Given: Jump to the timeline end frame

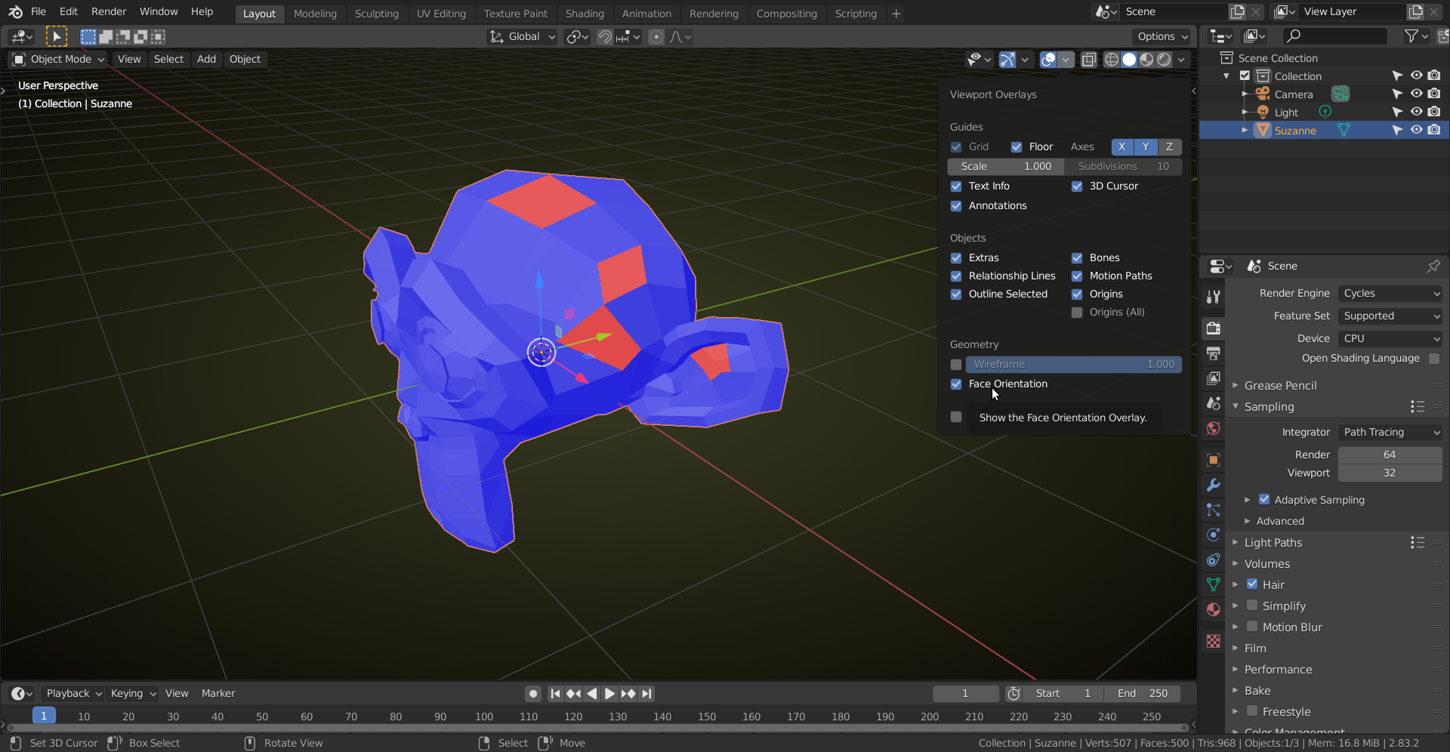Looking at the screenshot, I should point(646,694).
